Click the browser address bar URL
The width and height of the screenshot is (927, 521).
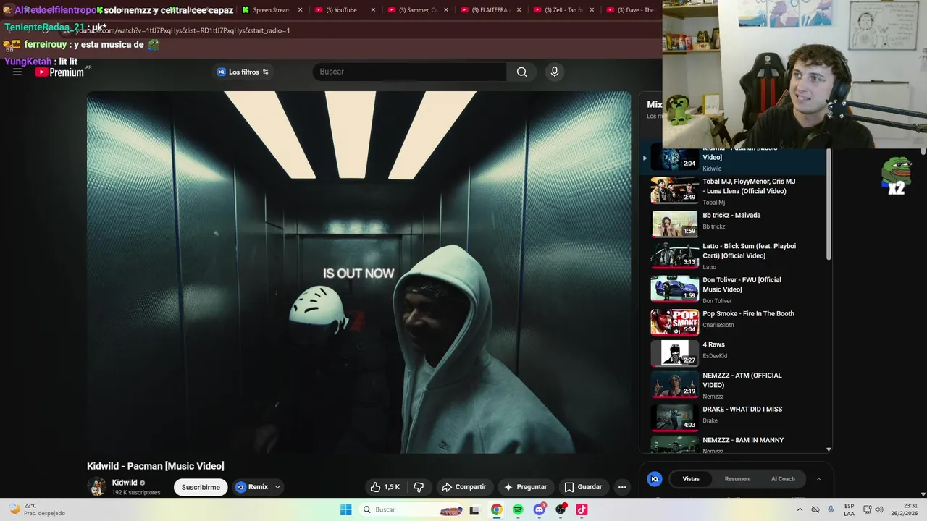click(x=183, y=30)
